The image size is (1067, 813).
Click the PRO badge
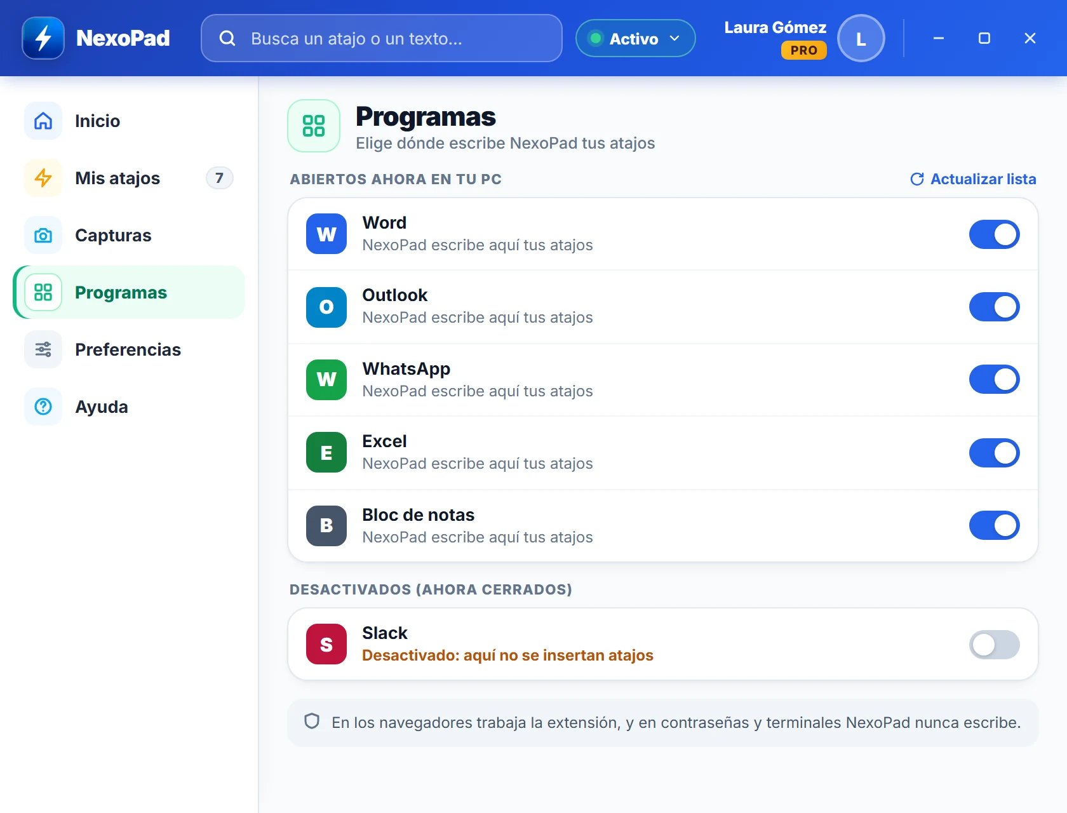[x=803, y=50]
